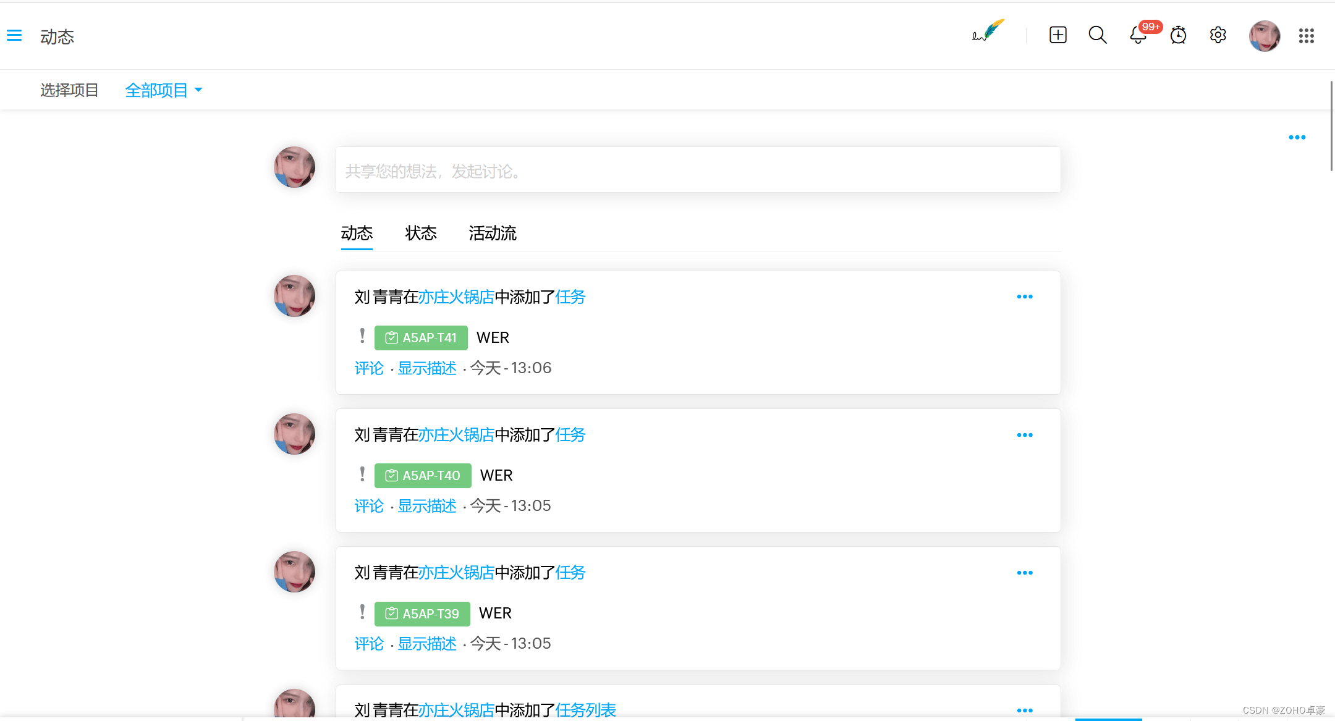Open the search magnifier icon
This screenshot has height=721, width=1335.
[x=1098, y=35]
